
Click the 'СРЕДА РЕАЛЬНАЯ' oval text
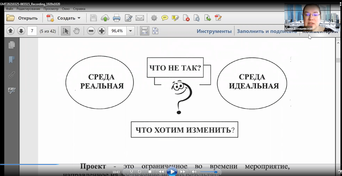(x=102, y=81)
